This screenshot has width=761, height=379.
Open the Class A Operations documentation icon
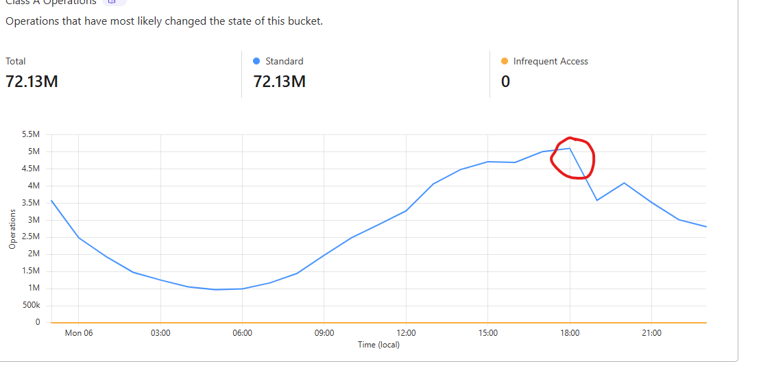click(114, 2)
